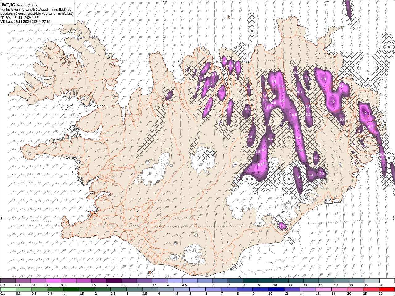Screen dimensions: 395x296
Task: Select the rain legend swatch between 2.5 and 3
Action: click(x=118, y=290)
